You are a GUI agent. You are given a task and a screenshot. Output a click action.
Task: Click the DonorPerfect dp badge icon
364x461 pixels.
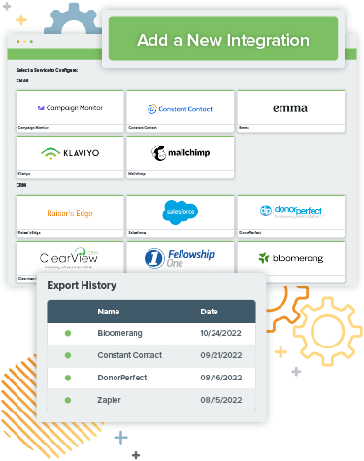[x=266, y=211]
